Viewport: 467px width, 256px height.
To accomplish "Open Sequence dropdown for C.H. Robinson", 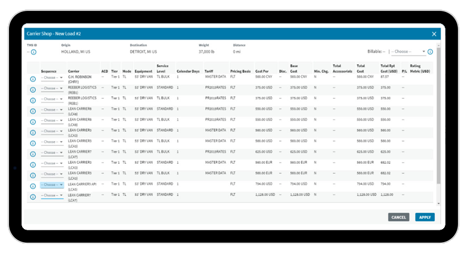I will [x=52, y=78].
